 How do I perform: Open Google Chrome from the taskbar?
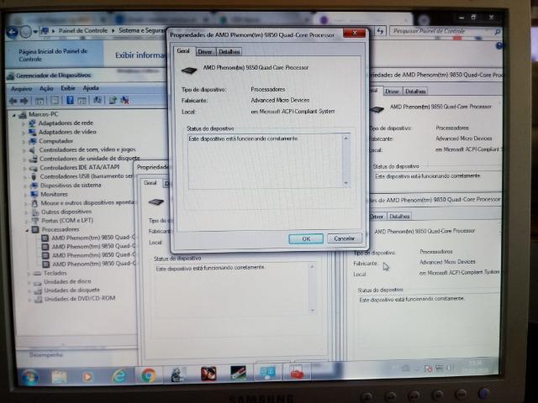[x=148, y=375]
